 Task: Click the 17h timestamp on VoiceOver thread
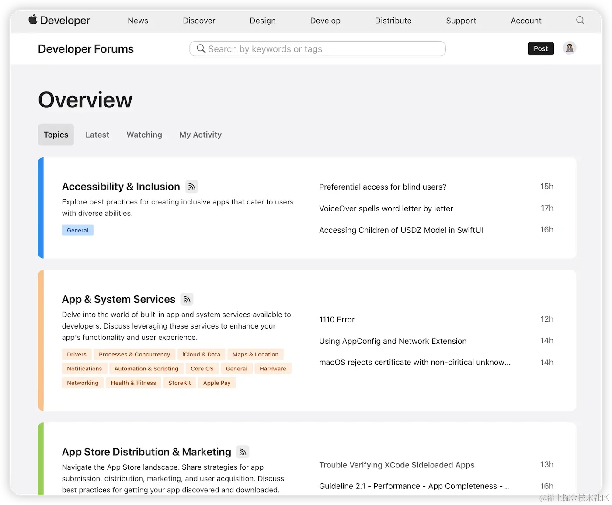click(547, 208)
